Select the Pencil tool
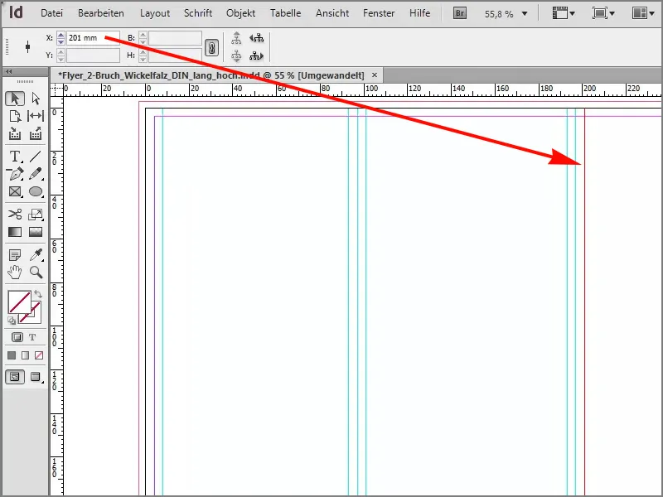This screenshot has height=497, width=663. click(x=36, y=174)
